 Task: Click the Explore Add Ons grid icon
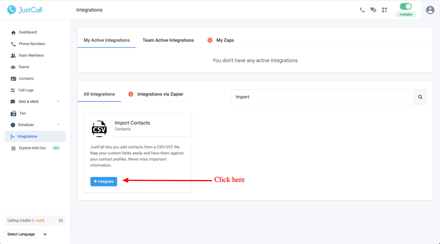tap(13, 148)
